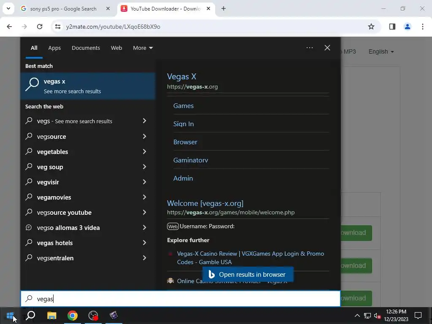This screenshot has width=432, height=324.
Task: Open the Admin link in preview
Action: pyautogui.click(x=183, y=178)
